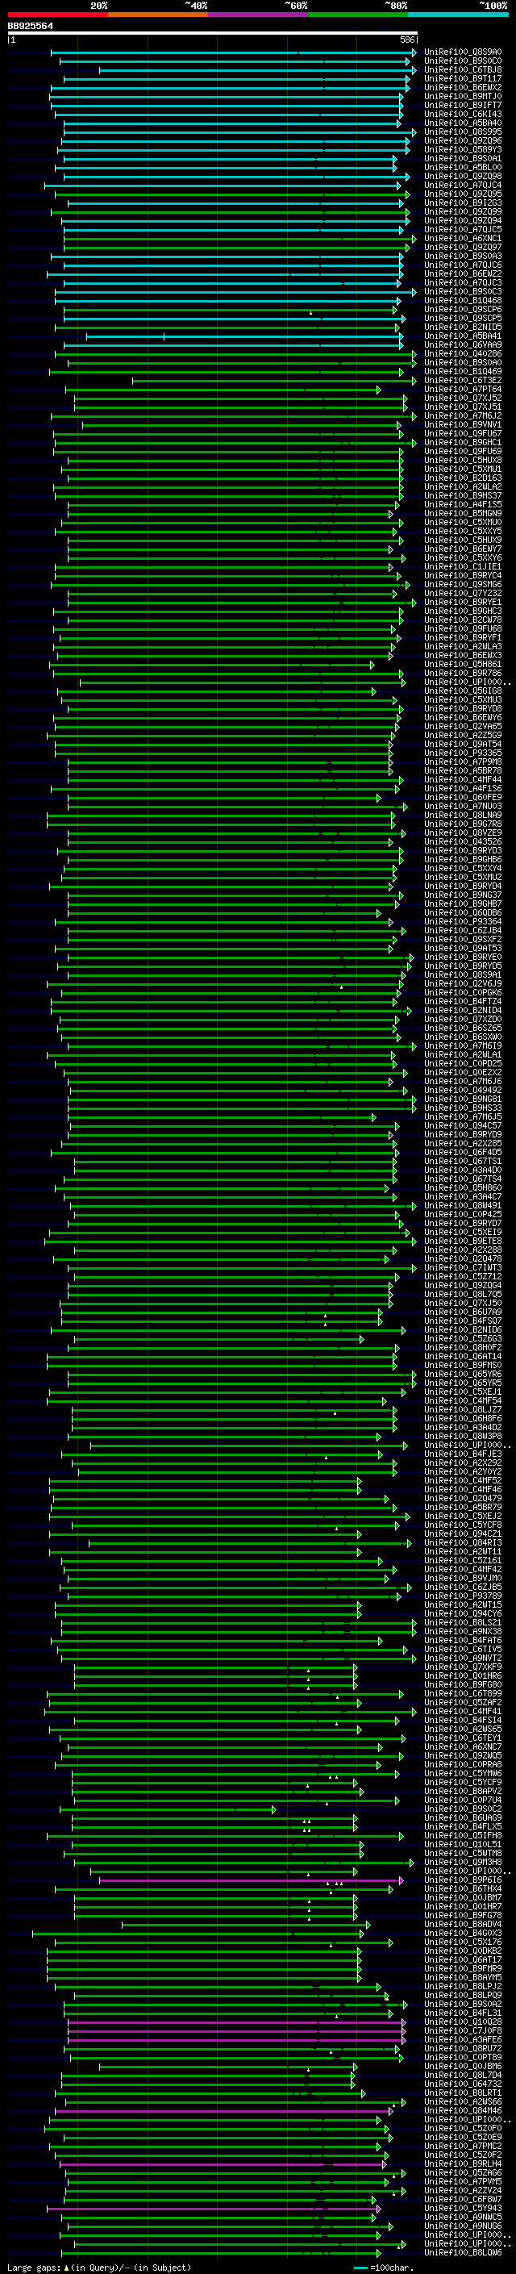Image resolution: width=516 pixels, height=2274 pixels.
Task: Click label UniRef100_C0PGK6
Action: tap(463, 992)
